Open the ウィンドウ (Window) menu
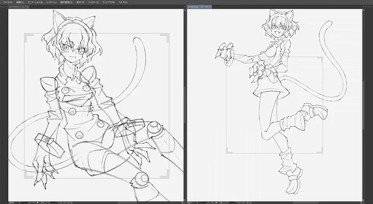 tap(109, 2)
